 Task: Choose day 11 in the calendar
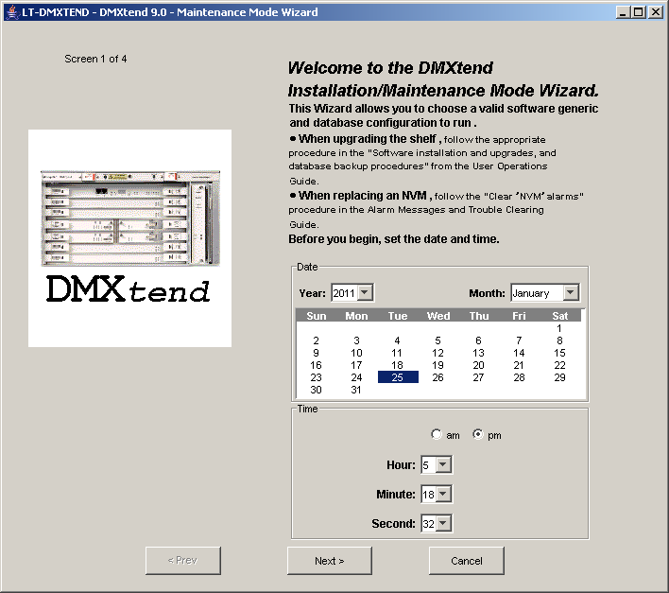tap(397, 353)
